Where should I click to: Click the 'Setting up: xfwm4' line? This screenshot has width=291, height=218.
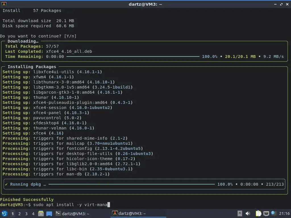[38, 77]
